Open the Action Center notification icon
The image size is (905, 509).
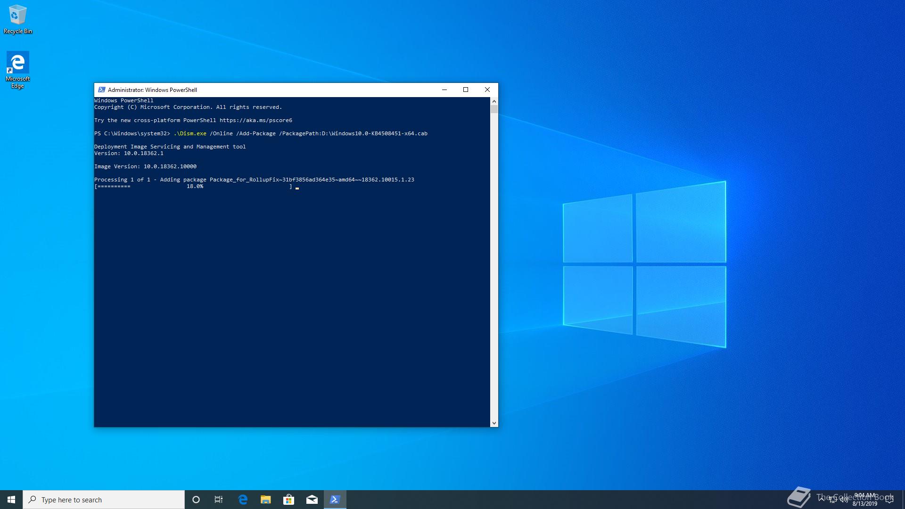(x=889, y=499)
